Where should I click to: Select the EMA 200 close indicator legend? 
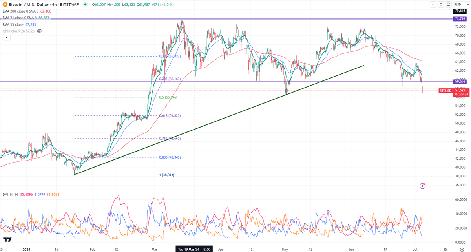20,12
